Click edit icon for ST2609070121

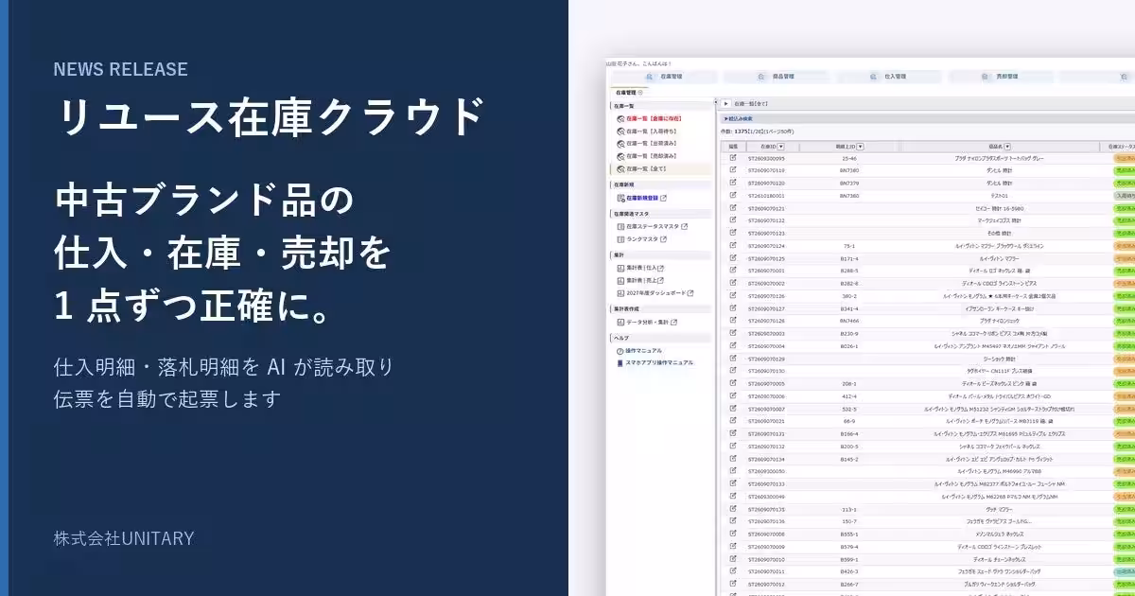(x=732, y=208)
